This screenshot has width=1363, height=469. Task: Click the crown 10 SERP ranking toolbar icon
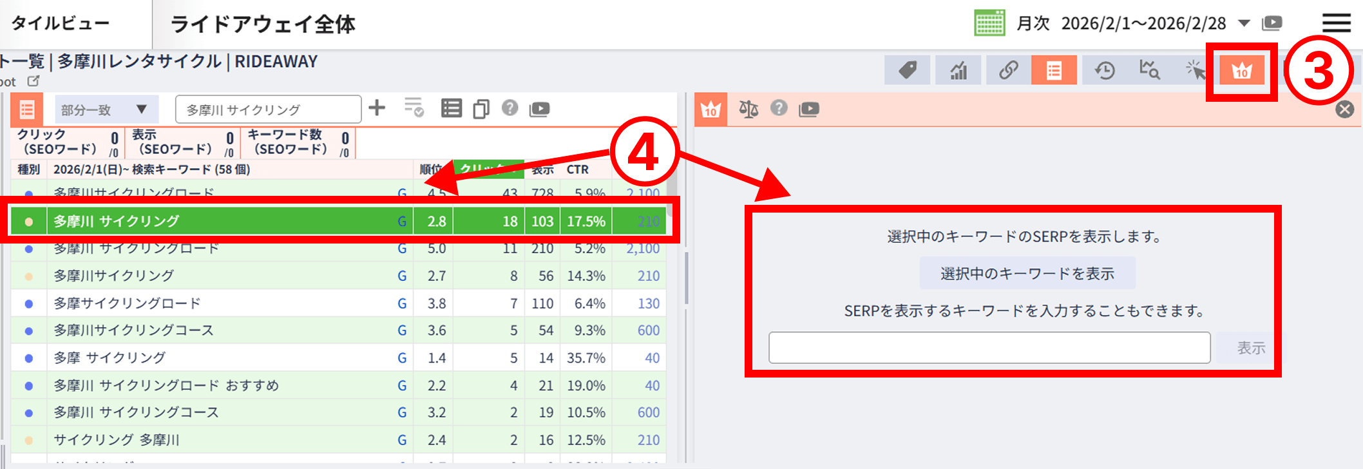pyautogui.click(x=1241, y=70)
